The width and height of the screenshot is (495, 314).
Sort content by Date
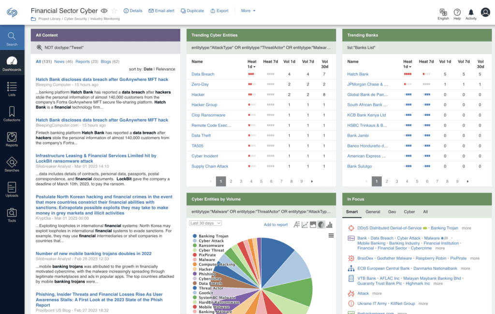tap(148, 69)
